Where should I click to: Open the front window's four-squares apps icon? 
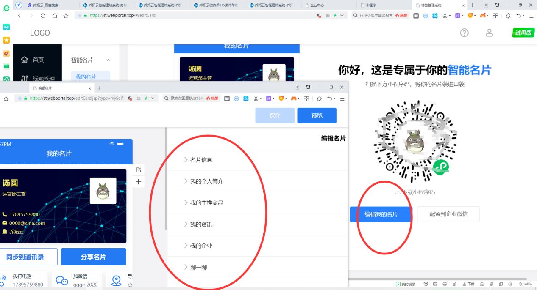click(306, 98)
